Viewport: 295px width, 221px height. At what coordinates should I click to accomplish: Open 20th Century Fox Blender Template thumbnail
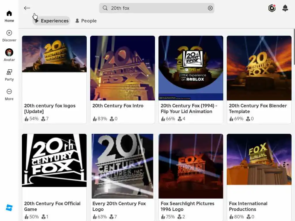259,68
